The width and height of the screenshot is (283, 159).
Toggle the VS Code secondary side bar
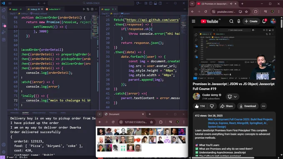(x=160, y=3)
